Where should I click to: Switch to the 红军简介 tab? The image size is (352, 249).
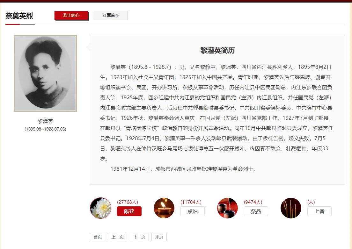[x=111, y=16]
